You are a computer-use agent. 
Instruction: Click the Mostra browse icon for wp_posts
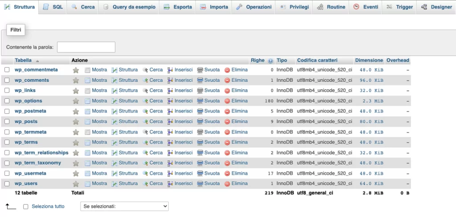tap(88, 121)
